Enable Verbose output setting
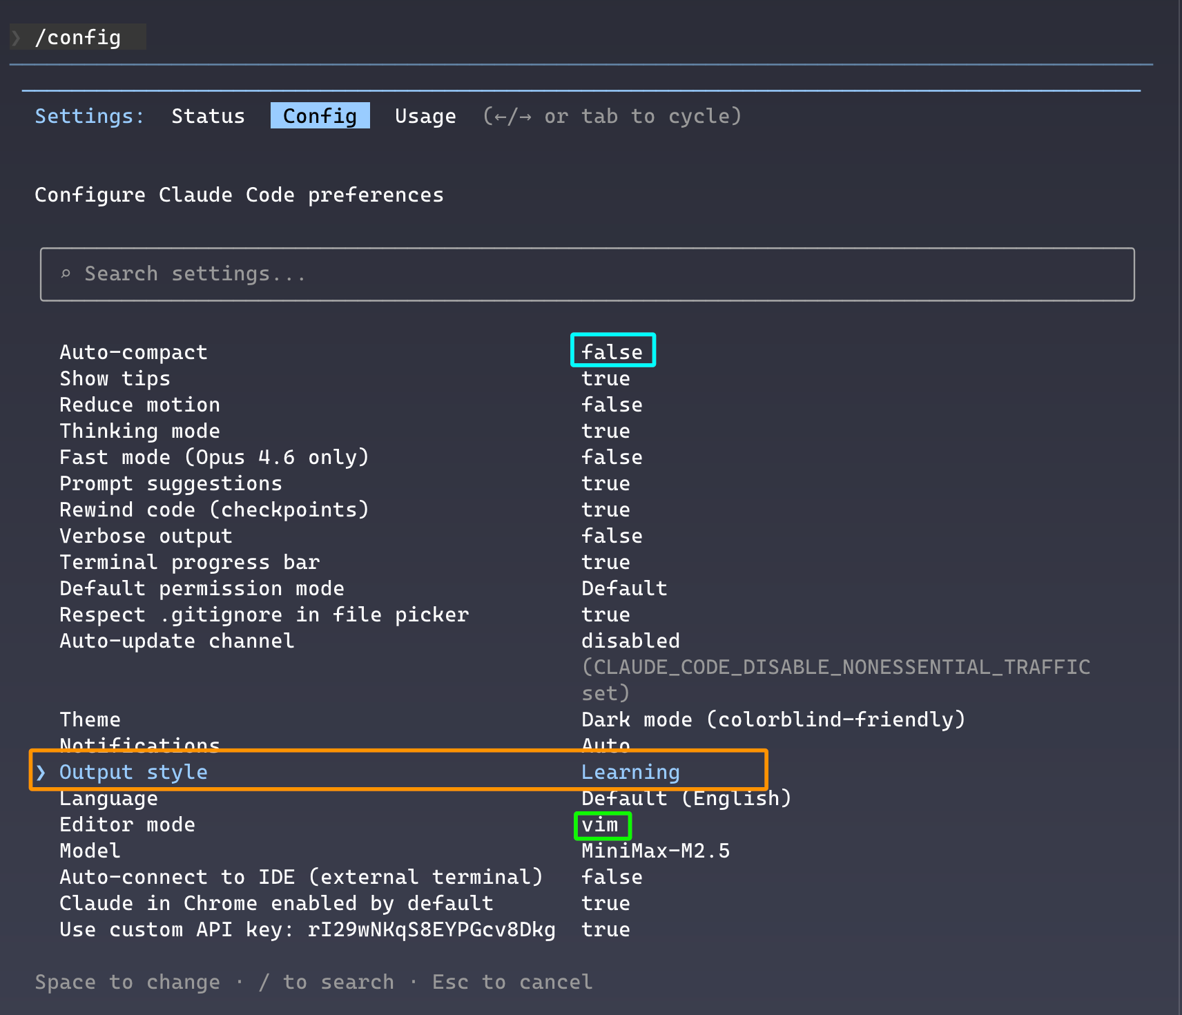 (x=612, y=536)
